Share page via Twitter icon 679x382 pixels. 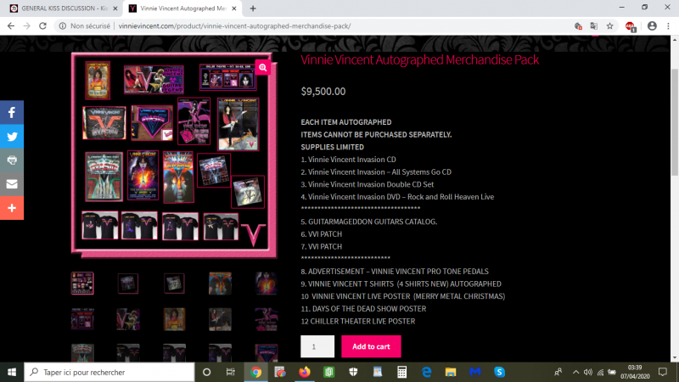[x=12, y=136]
